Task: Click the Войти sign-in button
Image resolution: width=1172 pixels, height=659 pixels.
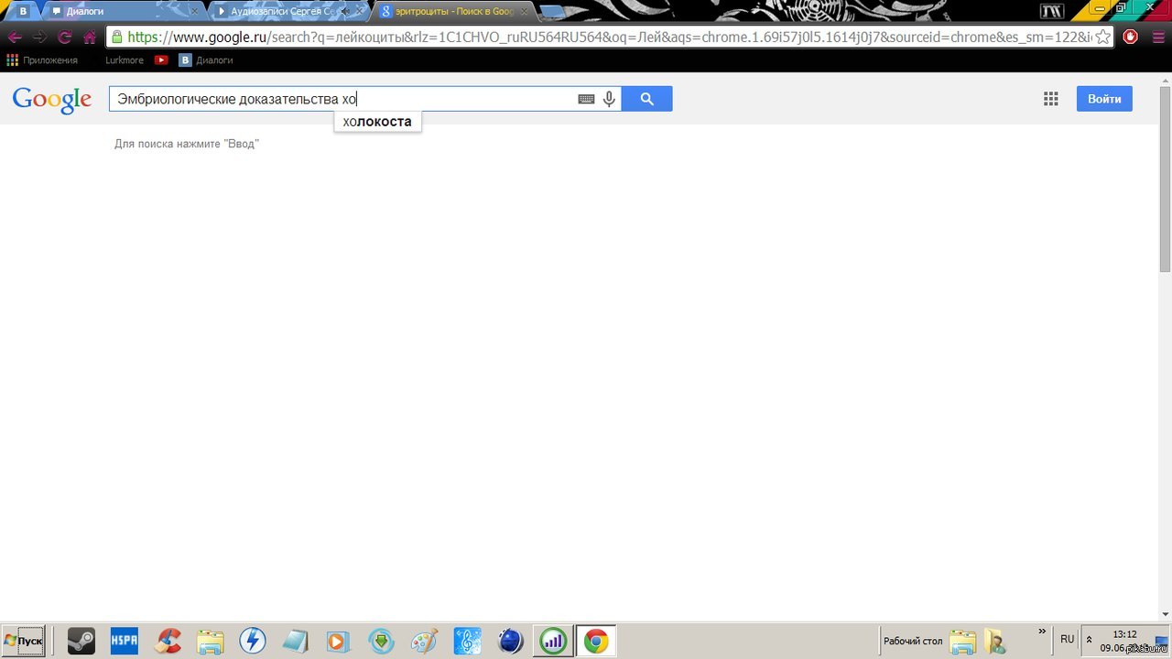Action: coord(1103,99)
